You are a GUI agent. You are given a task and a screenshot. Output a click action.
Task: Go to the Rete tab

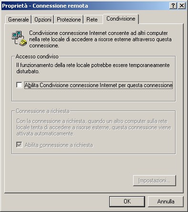(92, 20)
